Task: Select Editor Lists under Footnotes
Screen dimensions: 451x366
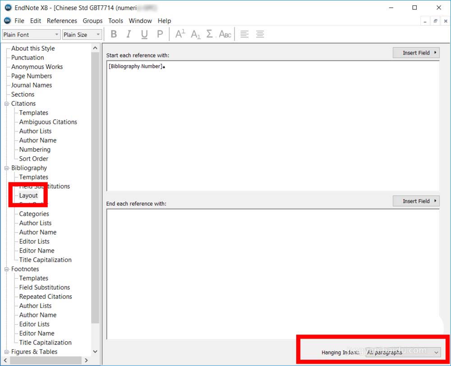Action: pyautogui.click(x=34, y=324)
